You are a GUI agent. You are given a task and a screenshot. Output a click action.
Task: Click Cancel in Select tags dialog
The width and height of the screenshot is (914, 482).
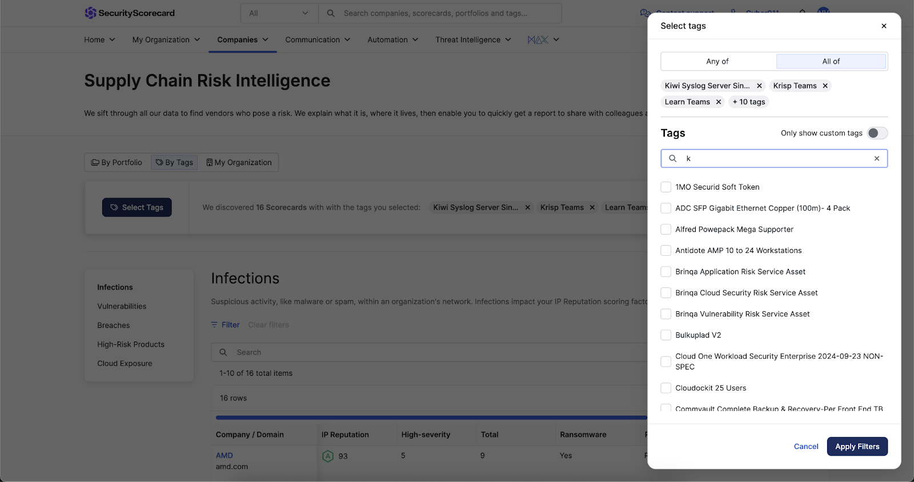click(806, 447)
